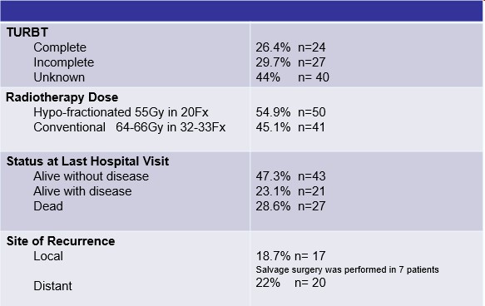Select the Distant 22% n=20 value
Viewport: 485px width, 306px height.
(x=290, y=283)
